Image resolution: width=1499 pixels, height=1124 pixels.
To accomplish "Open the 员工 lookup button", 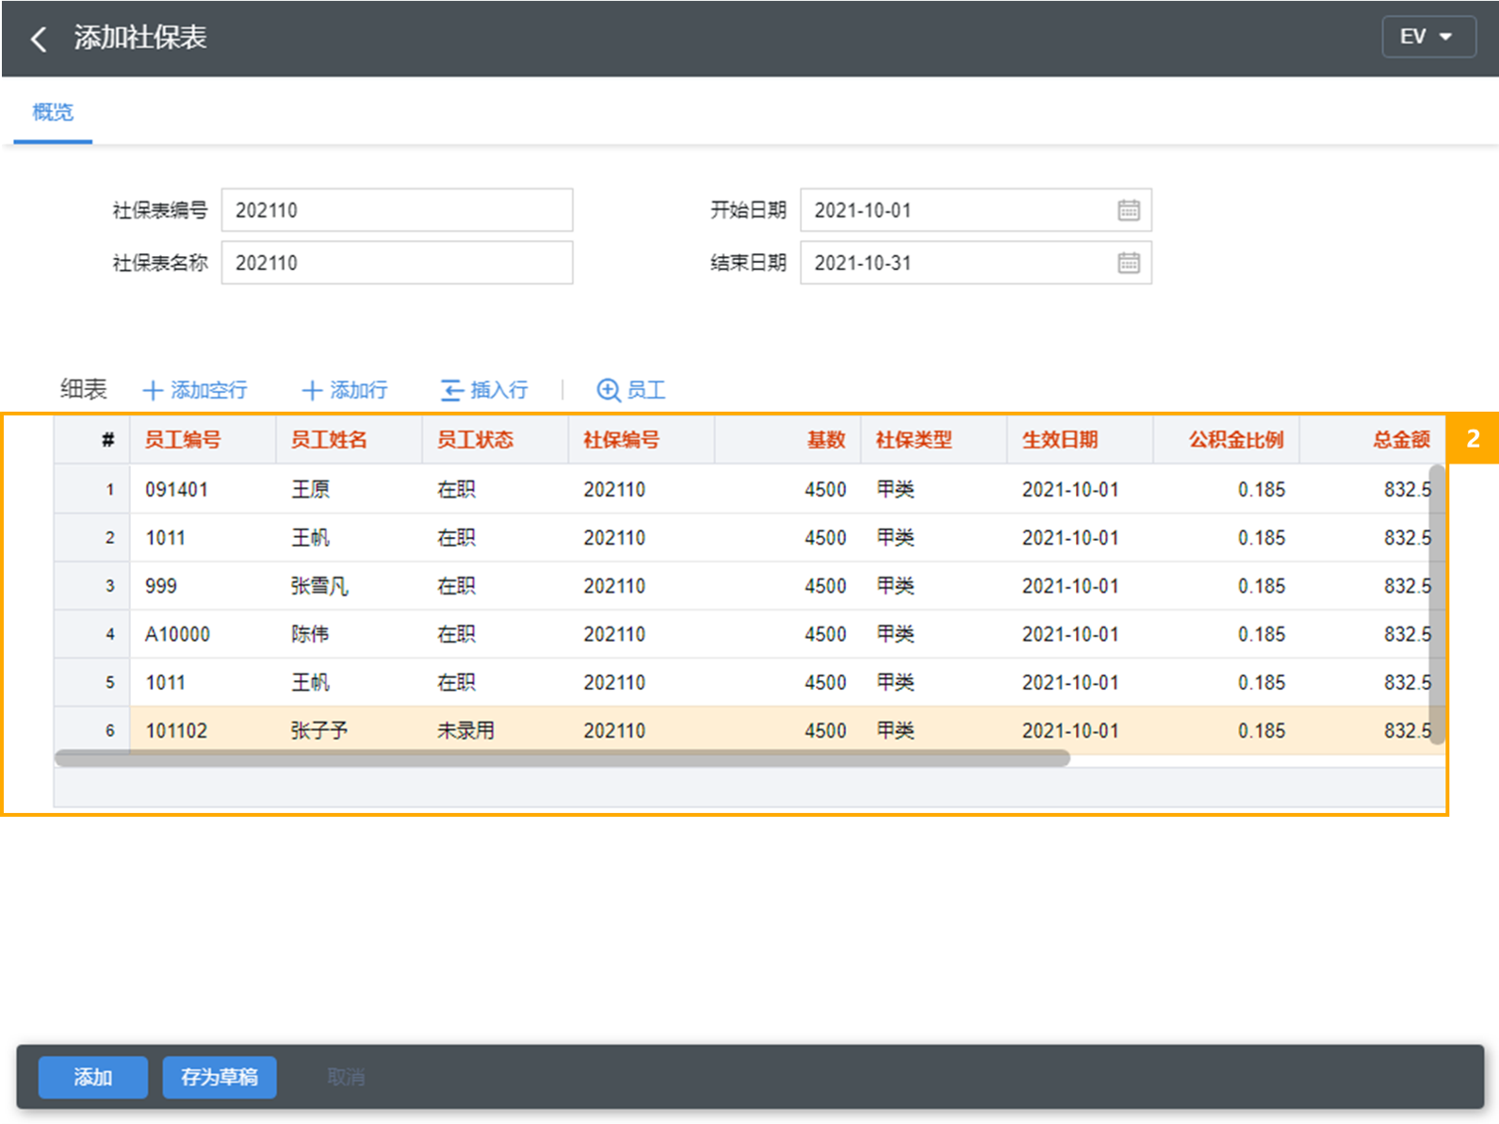I will (x=631, y=390).
